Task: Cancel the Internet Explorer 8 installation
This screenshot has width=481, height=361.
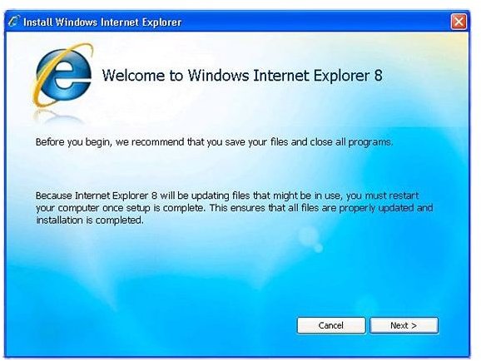Action: [x=331, y=325]
